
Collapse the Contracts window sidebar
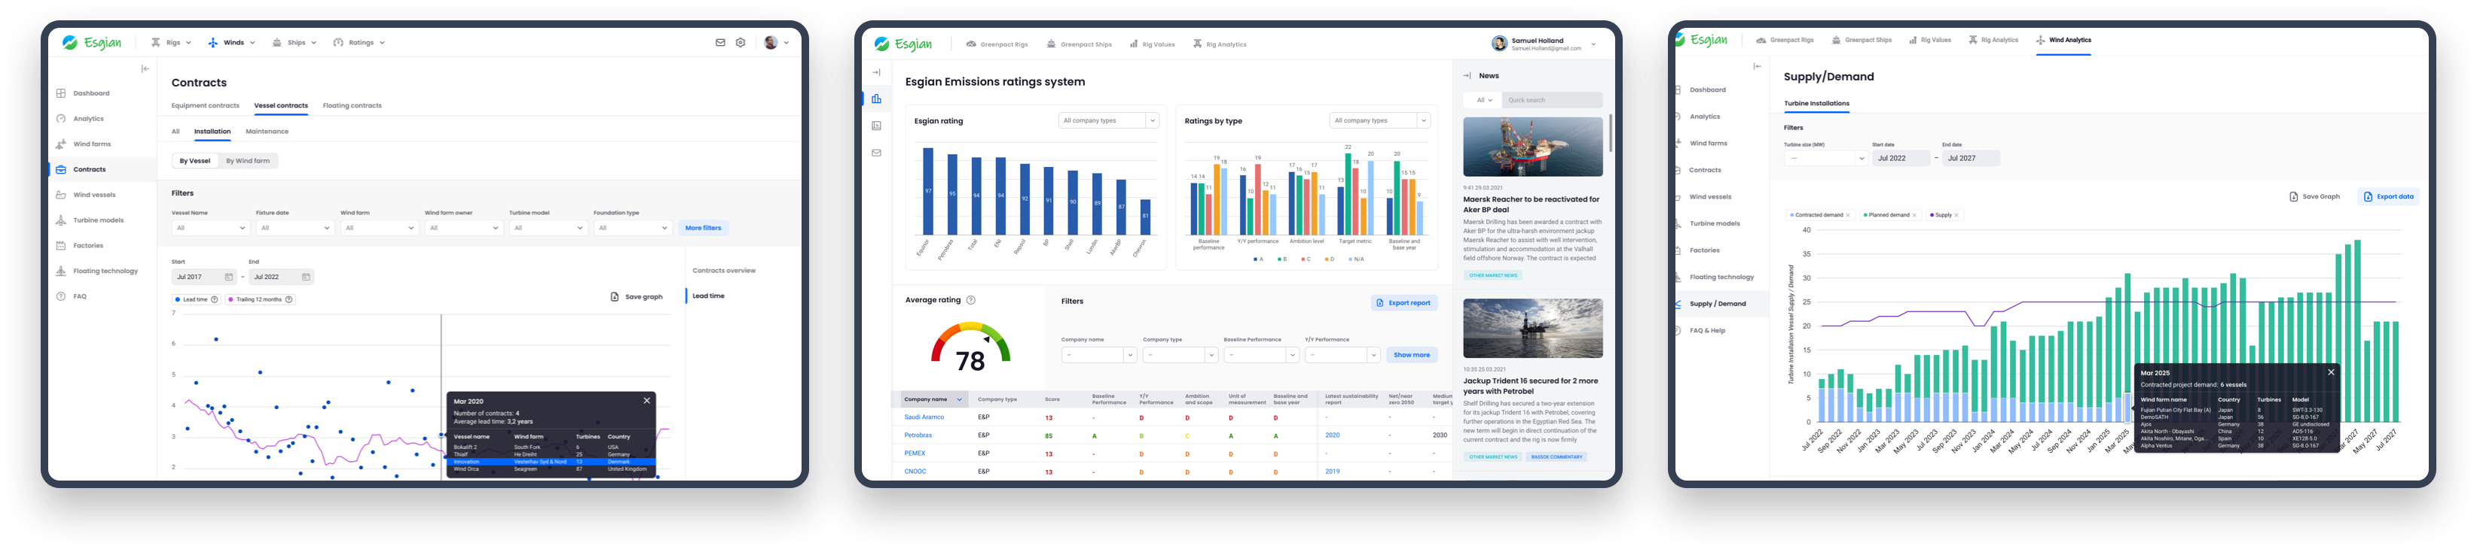click(145, 69)
